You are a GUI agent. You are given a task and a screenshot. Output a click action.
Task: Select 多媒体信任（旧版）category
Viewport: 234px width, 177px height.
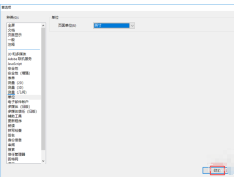point(22,112)
